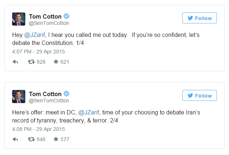This screenshot has height=155, width=229.
Task: Click Tom Cotton name in first tweet
Action: 45,16
